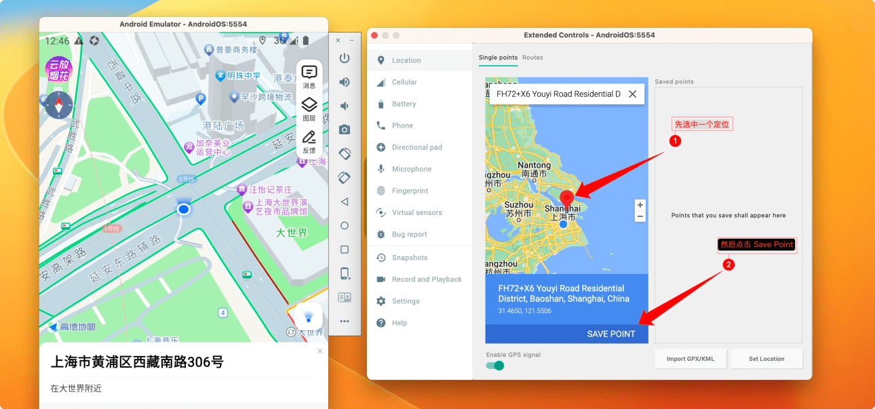Image resolution: width=875 pixels, height=409 pixels.
Task: Zoom out on the map with the minus button
Action: (x=640, y=216)
